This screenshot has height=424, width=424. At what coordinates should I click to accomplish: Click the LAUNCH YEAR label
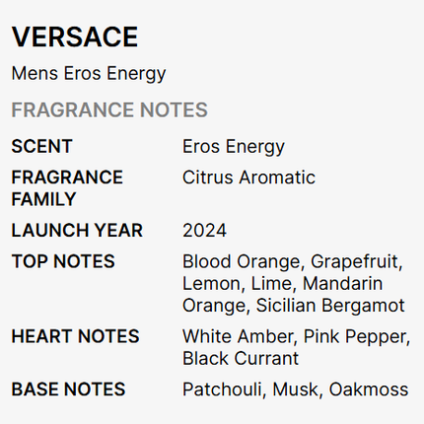tap(77, 231)
